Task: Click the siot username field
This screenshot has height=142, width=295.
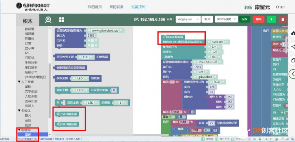Action: point(201,72)
